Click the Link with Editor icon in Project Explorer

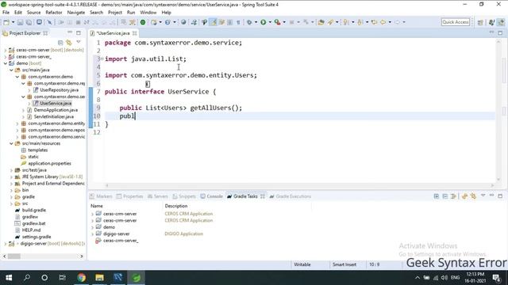coord(69,42)
